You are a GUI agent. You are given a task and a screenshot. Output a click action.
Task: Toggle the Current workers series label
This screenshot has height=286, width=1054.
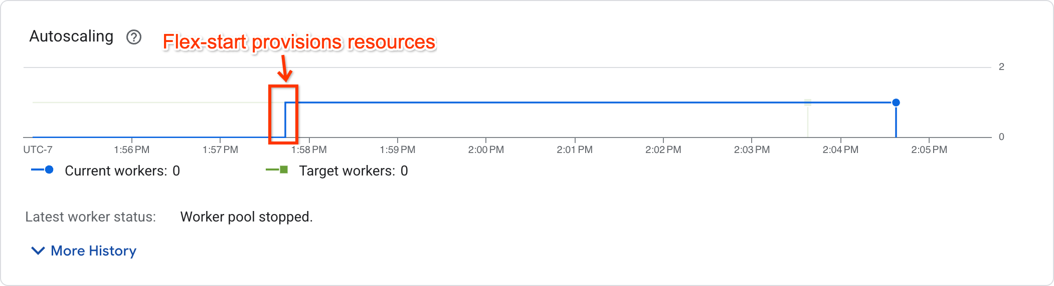[122, 171]
